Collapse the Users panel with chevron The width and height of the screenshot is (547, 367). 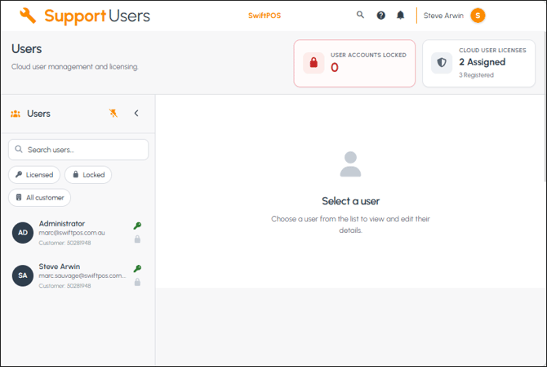click(x=136, y=113)
